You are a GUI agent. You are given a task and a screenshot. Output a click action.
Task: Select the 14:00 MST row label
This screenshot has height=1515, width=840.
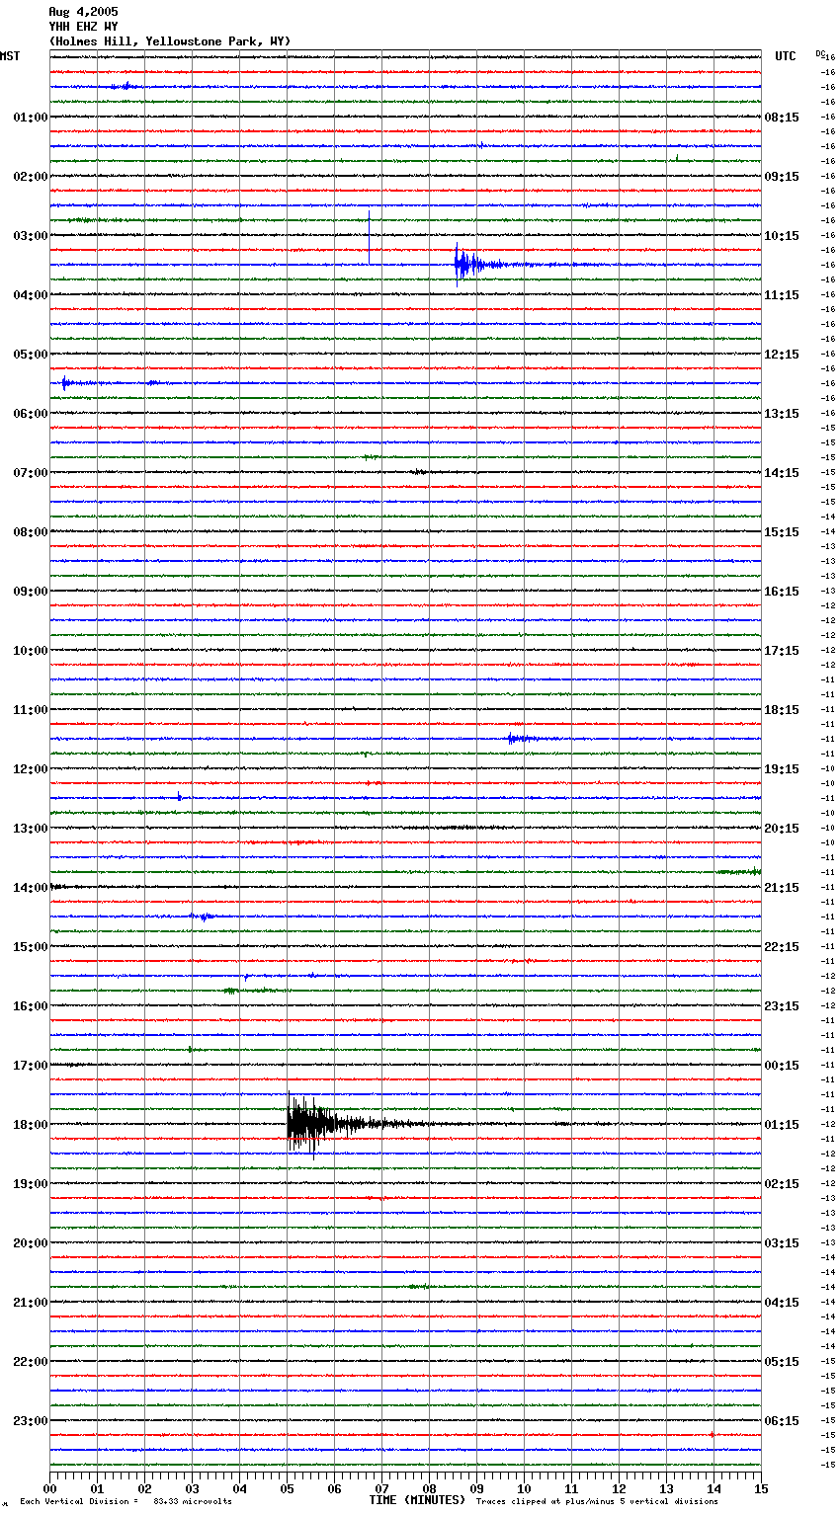click(x=31, y=888)
